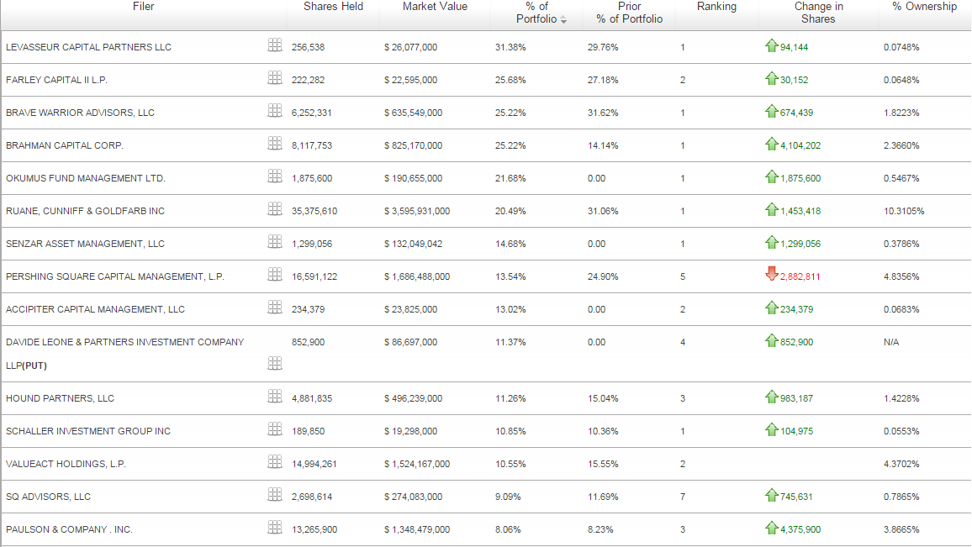This screenshot has width=972, height=547.
Task: Select market value $ 132,049,042
Action: point(413,244)
